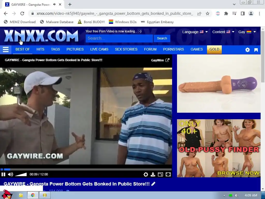Screen dimensions: 265x199
Task: Mute the browser tab using its speaker icon
Action: (54, 4)
